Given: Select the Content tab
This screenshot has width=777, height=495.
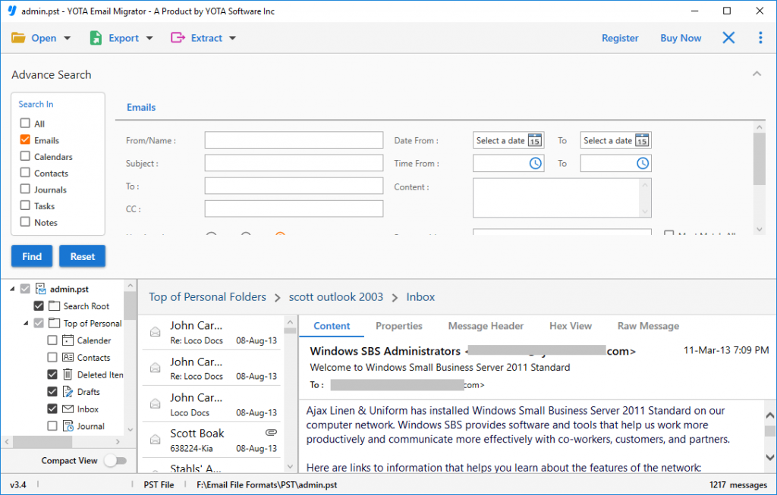Looking at the screenshot, I should tap(332, 326).
